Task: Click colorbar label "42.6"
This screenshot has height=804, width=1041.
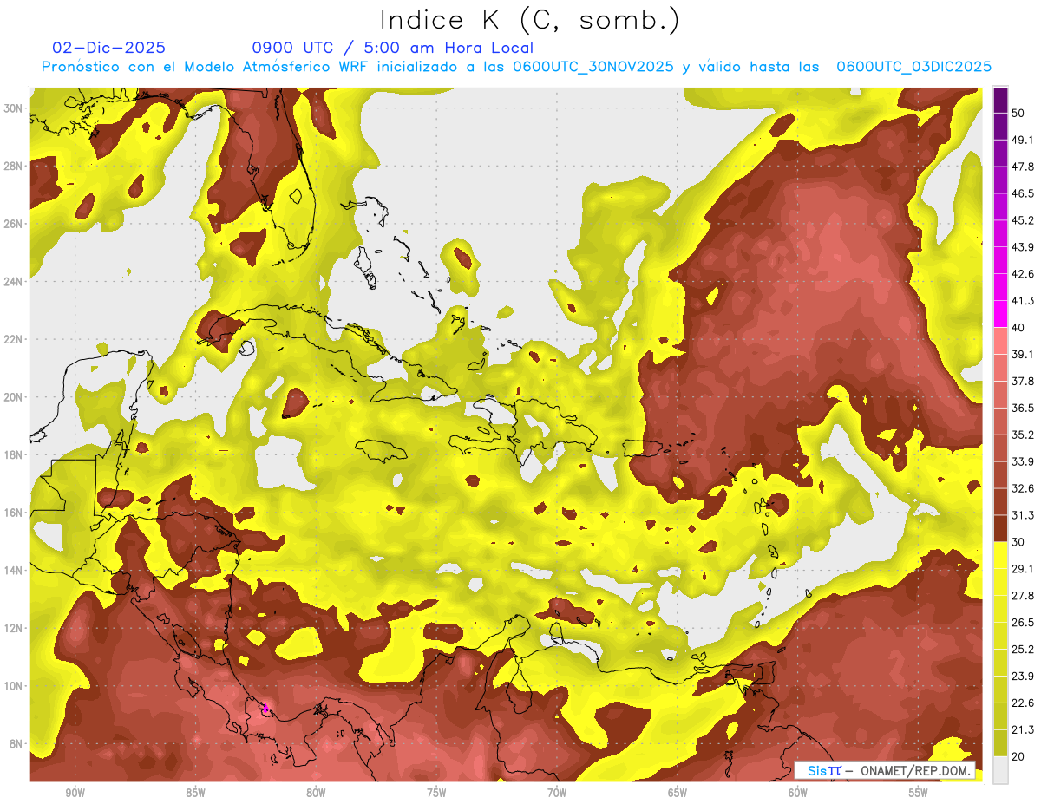Action: [1023, 274]
